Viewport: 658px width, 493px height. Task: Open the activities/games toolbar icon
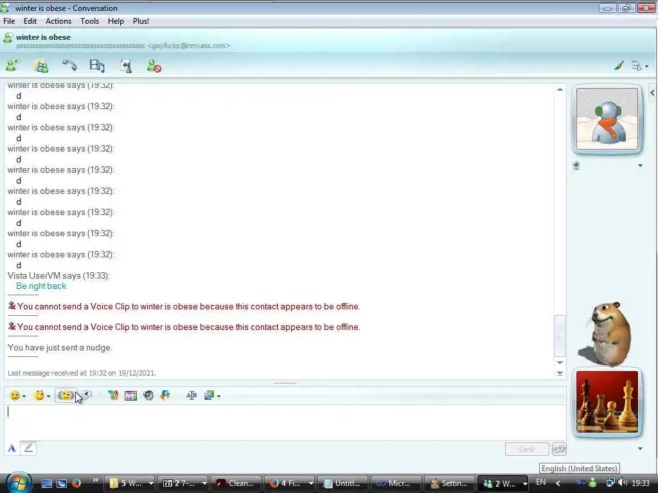point(126,66)
